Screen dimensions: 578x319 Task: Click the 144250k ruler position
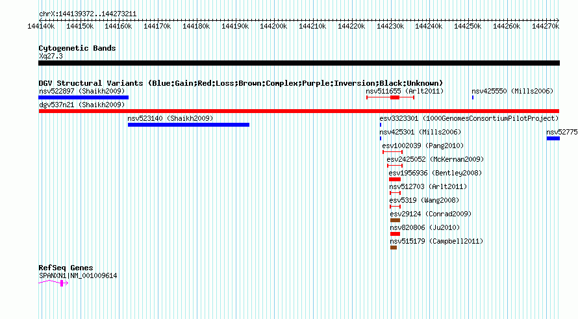point(468,26)
